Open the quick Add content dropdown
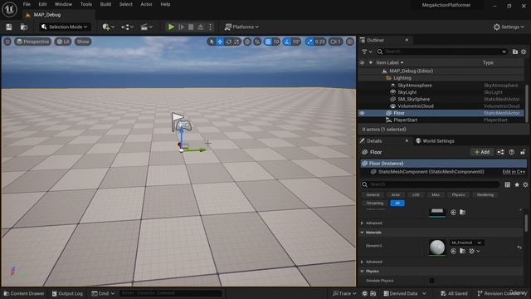Viewport: 531px width, 299px height. point(109,27)
